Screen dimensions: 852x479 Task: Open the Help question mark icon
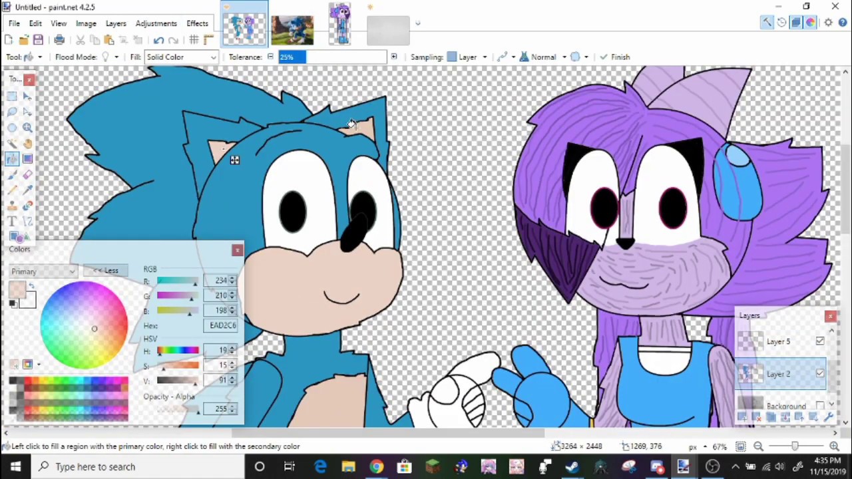pos(843,23)
